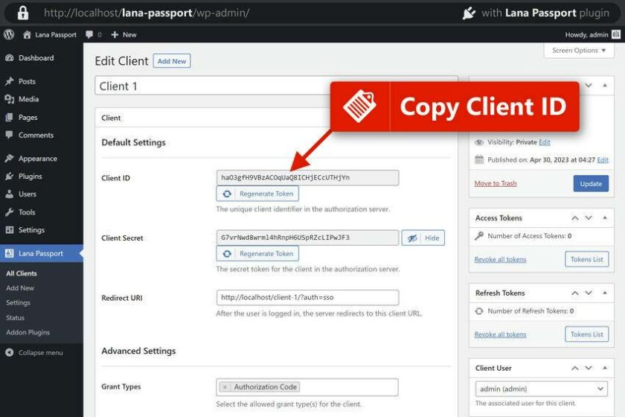Image resolution: width=625 pixels, height=417 pixels.
Task: Click the Redirect URI input field
Action: pyautogui.click(x=307, y=298)
